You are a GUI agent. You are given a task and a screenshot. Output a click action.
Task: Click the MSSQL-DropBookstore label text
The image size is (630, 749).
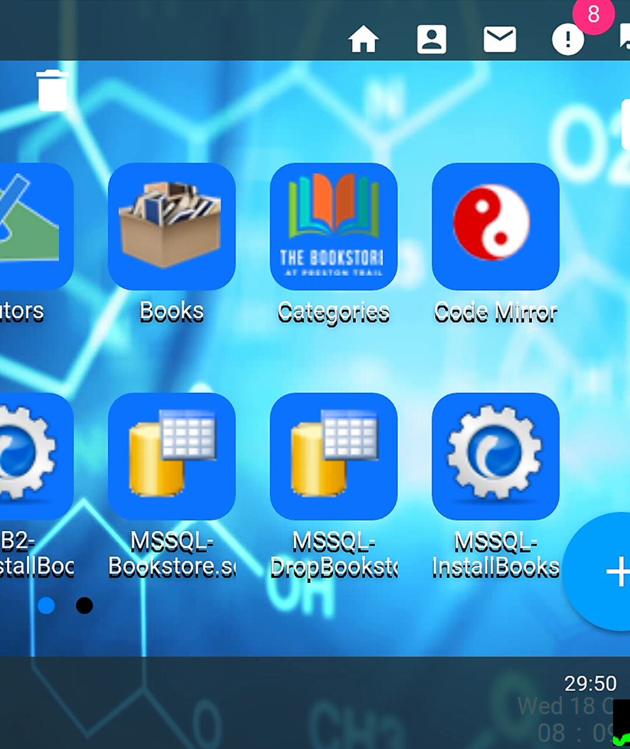click(333, 554)
